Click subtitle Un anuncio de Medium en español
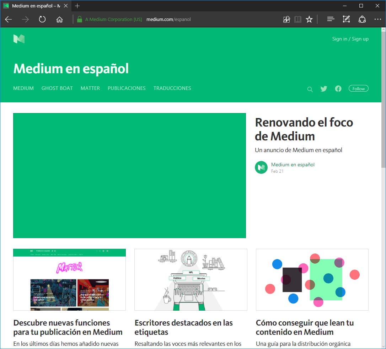 [x=299, y=150]
